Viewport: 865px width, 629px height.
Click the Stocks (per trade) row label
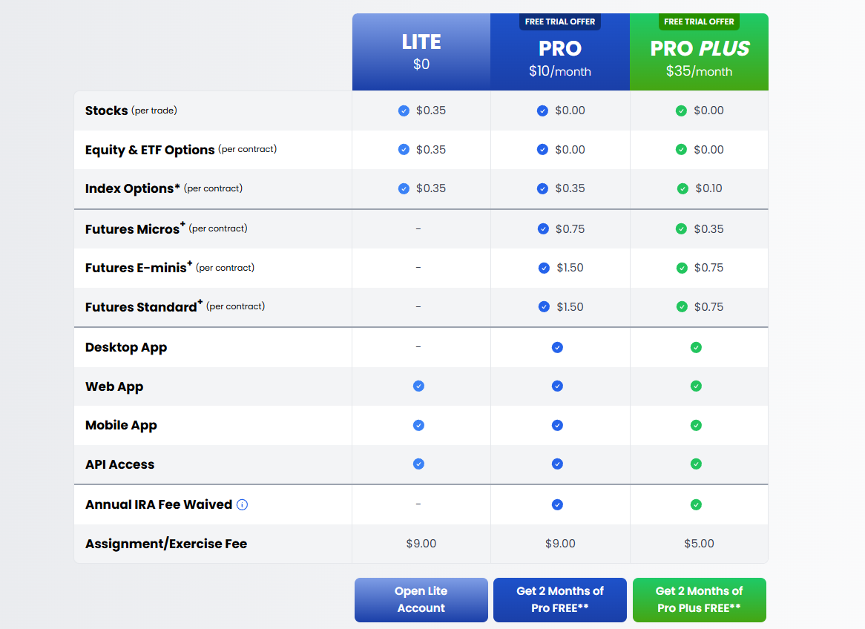click(131, 111)
